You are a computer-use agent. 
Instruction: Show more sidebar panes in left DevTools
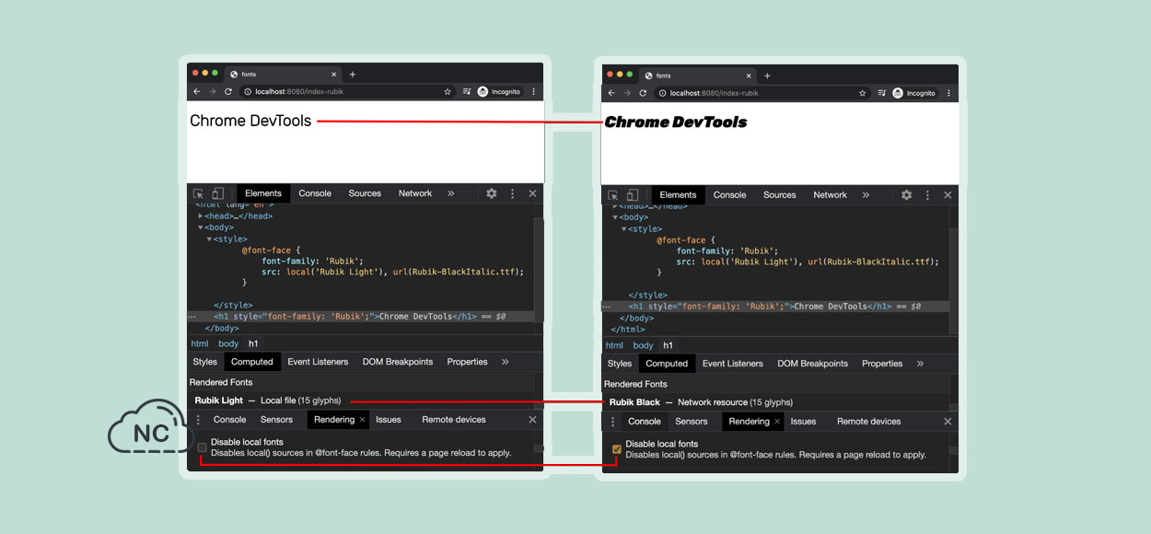click(506, 362)
